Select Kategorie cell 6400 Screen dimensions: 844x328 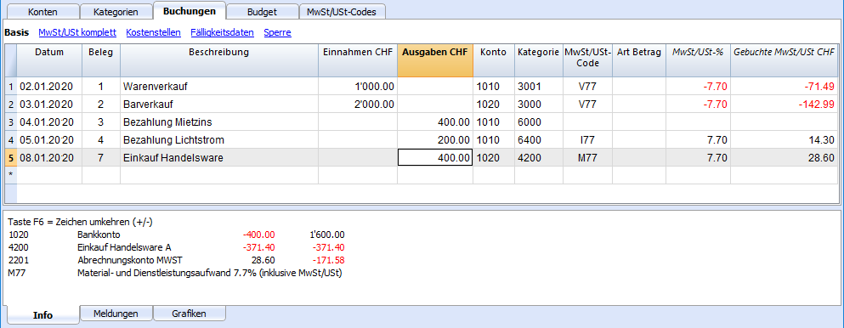pyautogui.click(x=539, y=140)
